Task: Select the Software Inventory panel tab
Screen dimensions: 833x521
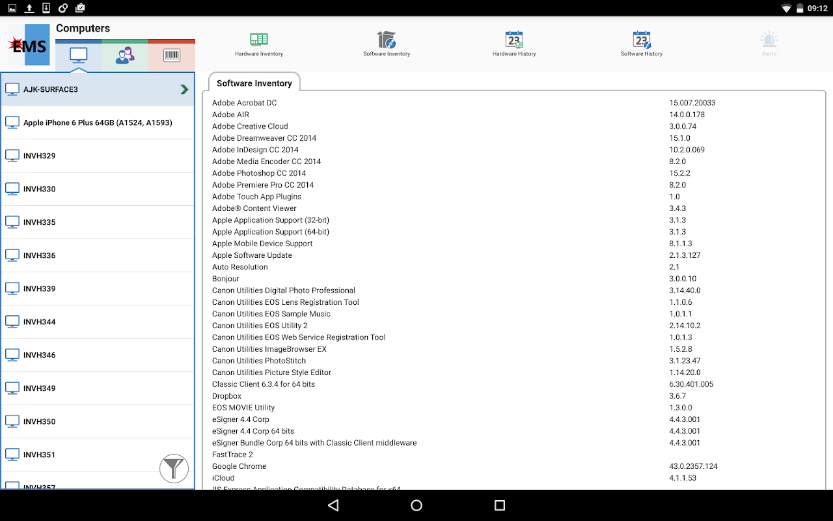Action: pos(254,83)
